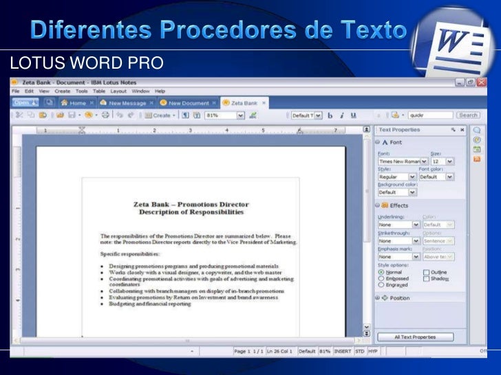Screen dimensions: 501x375
Task: Open the Layout menu
Action: pyautogui.click(x=118, y=91)
